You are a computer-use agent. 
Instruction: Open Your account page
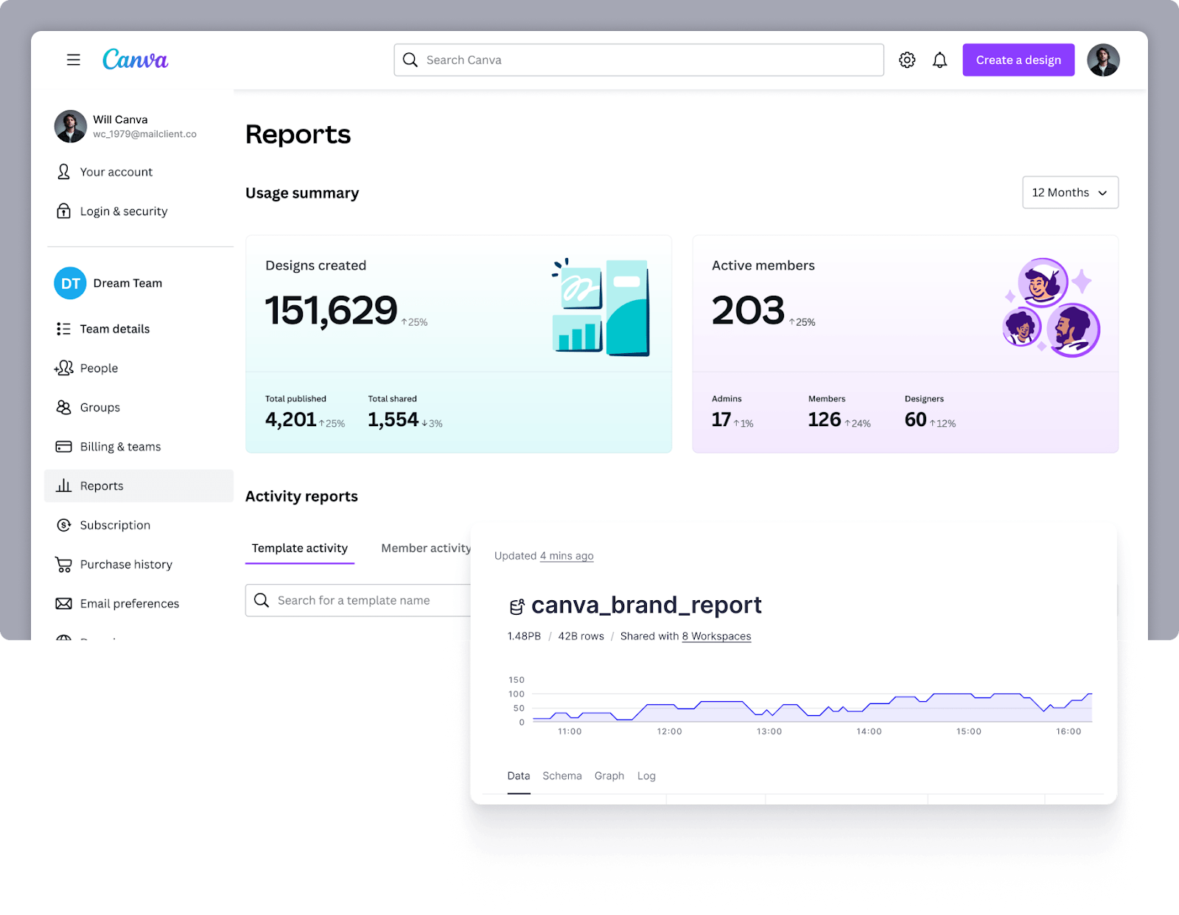coord(116,172)
